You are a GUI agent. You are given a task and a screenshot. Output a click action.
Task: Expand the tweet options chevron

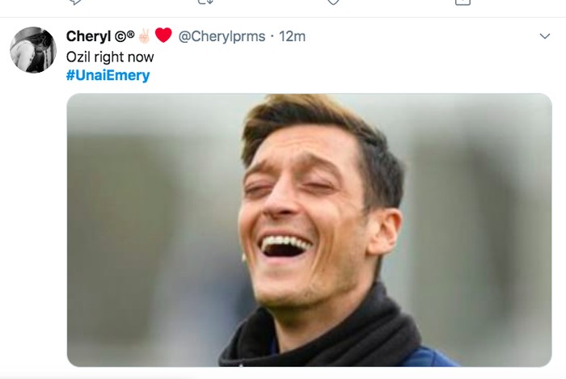[545, 36]
